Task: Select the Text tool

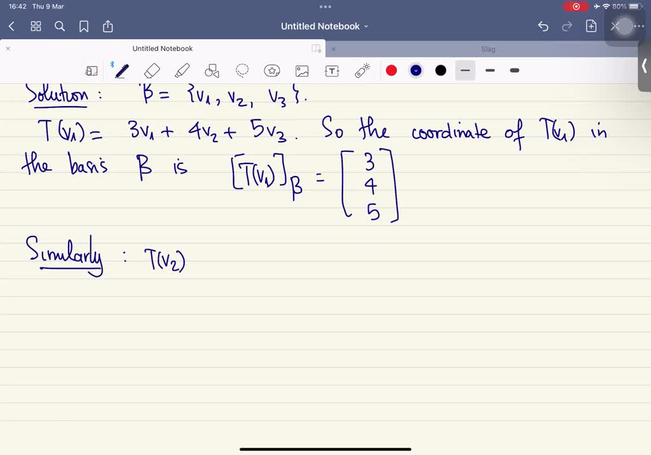Action: (x=332, y=71)
